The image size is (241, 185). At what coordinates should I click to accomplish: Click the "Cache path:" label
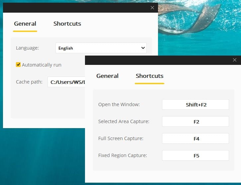29,82
